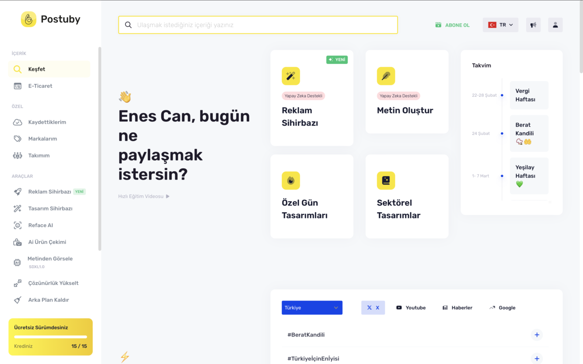Image resolution: width=583 pixels, height=364 pixels.
Task: Open the Vergi Haftası calendar event
Action: [x=529, y=95]
